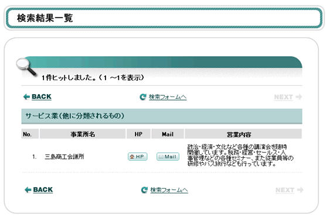The height and width of the screenshot is (218, 326).
Task: Click the Mail column header
Action: coord(168,134)
